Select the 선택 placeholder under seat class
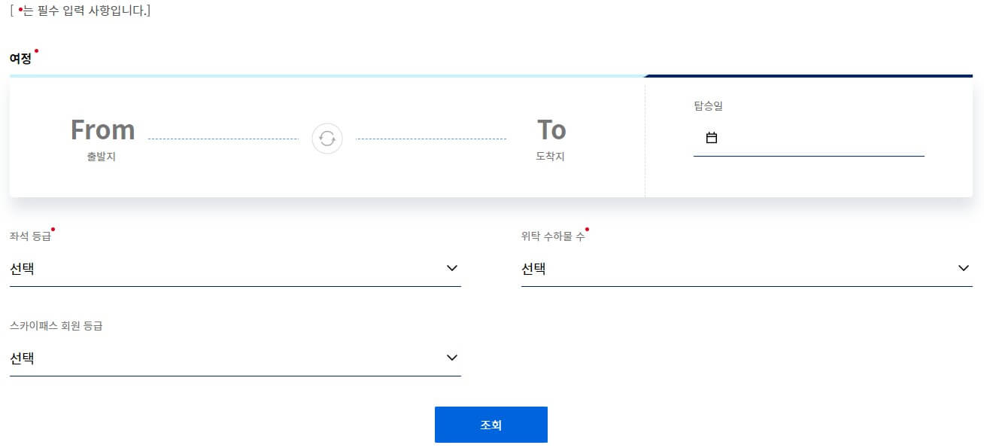 click(23, 269)
